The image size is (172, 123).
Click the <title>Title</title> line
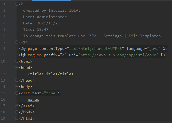tap(51, 74)
